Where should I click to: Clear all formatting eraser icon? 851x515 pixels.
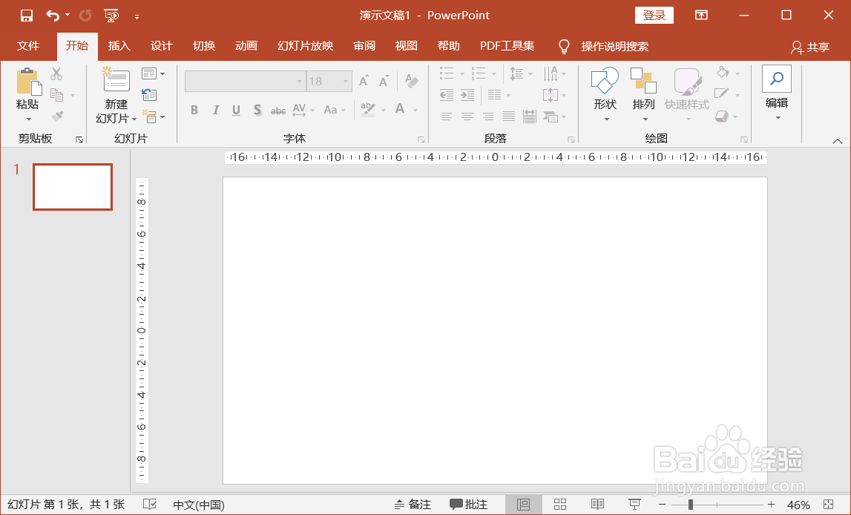point(411,82)
